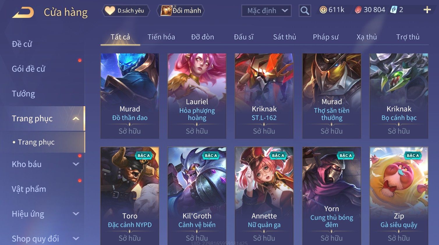Select the Lauriel Hỏa phượng hoàng skin

(197, 96)
